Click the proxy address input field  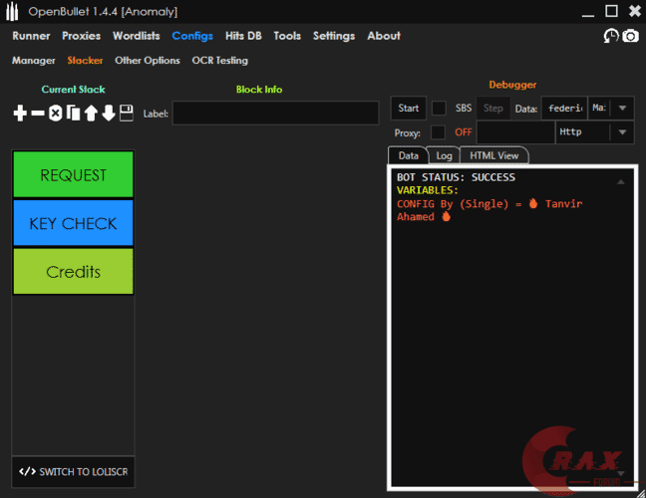pos(515,132)
